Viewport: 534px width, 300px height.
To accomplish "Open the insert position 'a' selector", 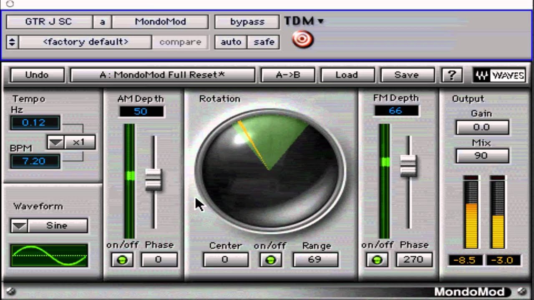I will [102, 22].
